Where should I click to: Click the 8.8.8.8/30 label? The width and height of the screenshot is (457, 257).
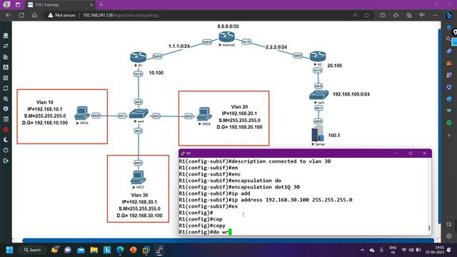click(228, 26)
